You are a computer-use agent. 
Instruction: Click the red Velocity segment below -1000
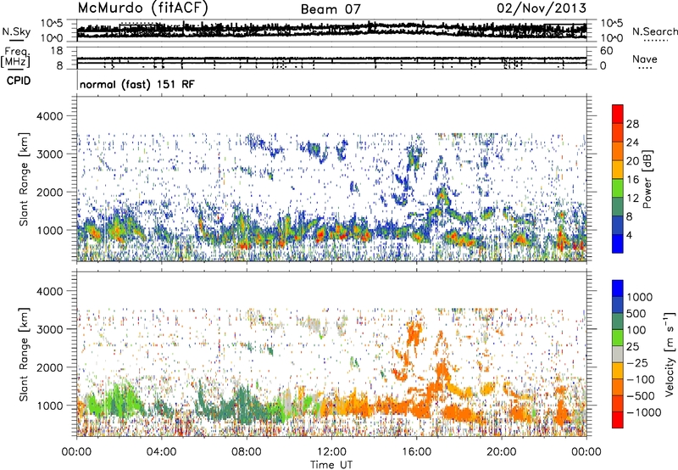tap(618, 420)
